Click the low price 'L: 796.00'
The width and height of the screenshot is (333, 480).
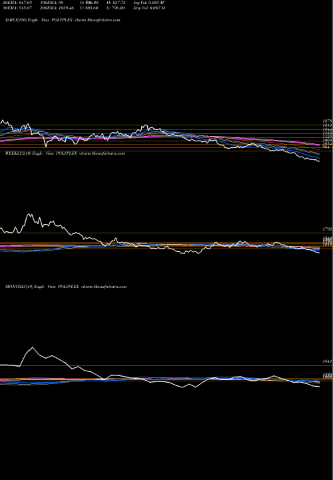[x=117, y=8]
